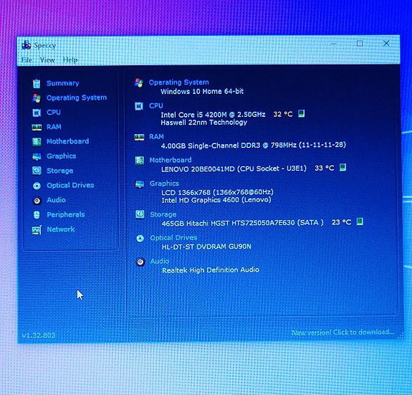Image resolution: width=412 pixels, height=395 pixels.
Task: Click 'HL-DT-ST DVDRAM GU90N' text
Action: (x=206, y=247)
